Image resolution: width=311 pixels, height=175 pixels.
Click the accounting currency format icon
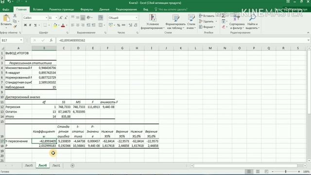[x=111, y=25]
